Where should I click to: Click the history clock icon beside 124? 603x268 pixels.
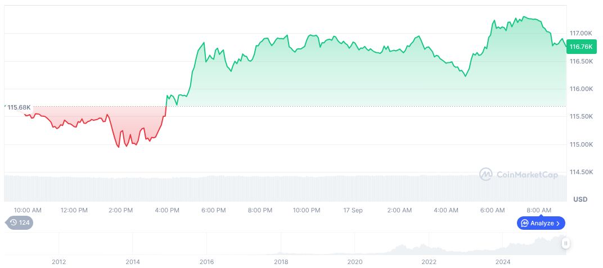pyautogui.click(x=13, y=222)
